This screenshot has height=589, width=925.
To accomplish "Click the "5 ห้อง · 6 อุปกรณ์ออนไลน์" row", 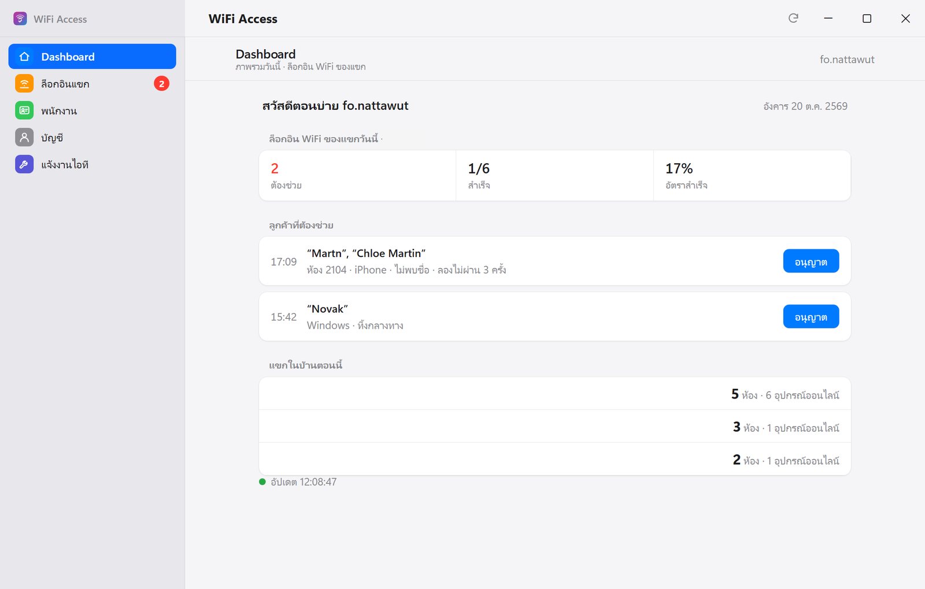I will [555, 394].
